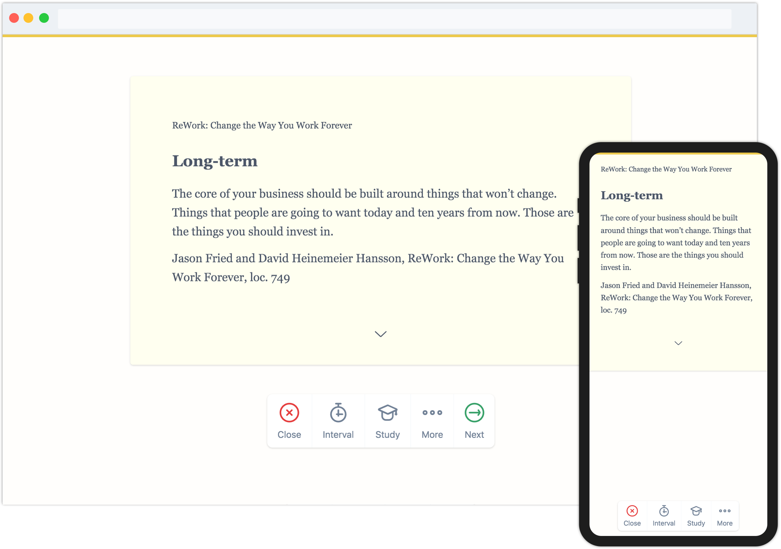The height and width of the screenshot is (549, 781).
Task: Click the red window close button
Action: [14, 18]
